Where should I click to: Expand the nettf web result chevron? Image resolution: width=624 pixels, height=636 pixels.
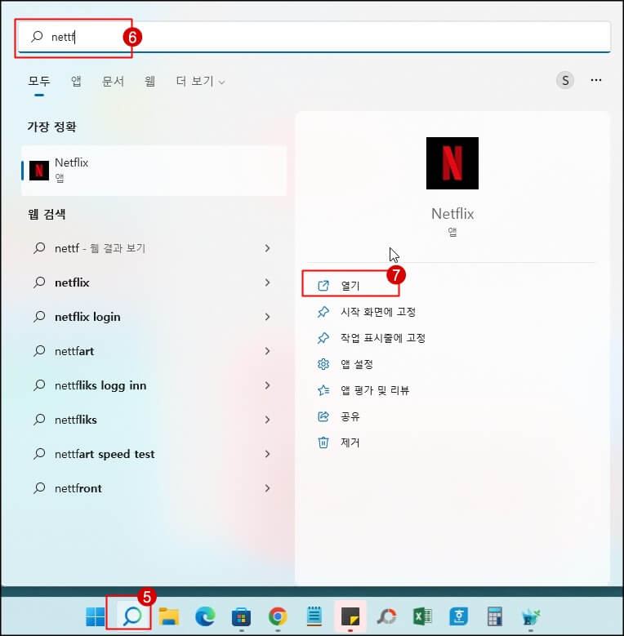267,248
